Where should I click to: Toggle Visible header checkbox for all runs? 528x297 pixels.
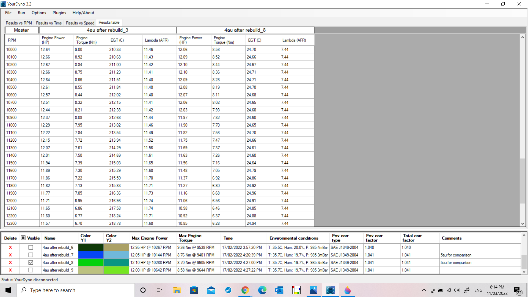pyautogui.click(x=23, y=238)
